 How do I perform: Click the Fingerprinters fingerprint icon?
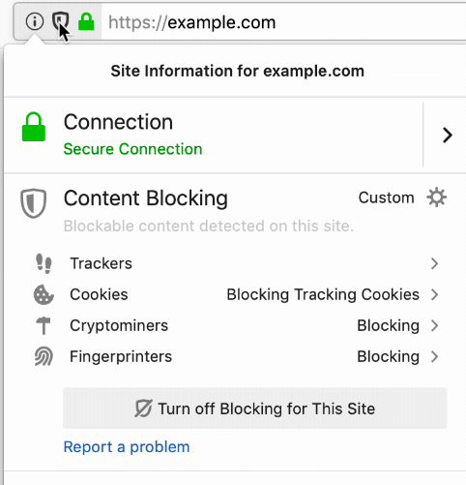coord(44,356)
